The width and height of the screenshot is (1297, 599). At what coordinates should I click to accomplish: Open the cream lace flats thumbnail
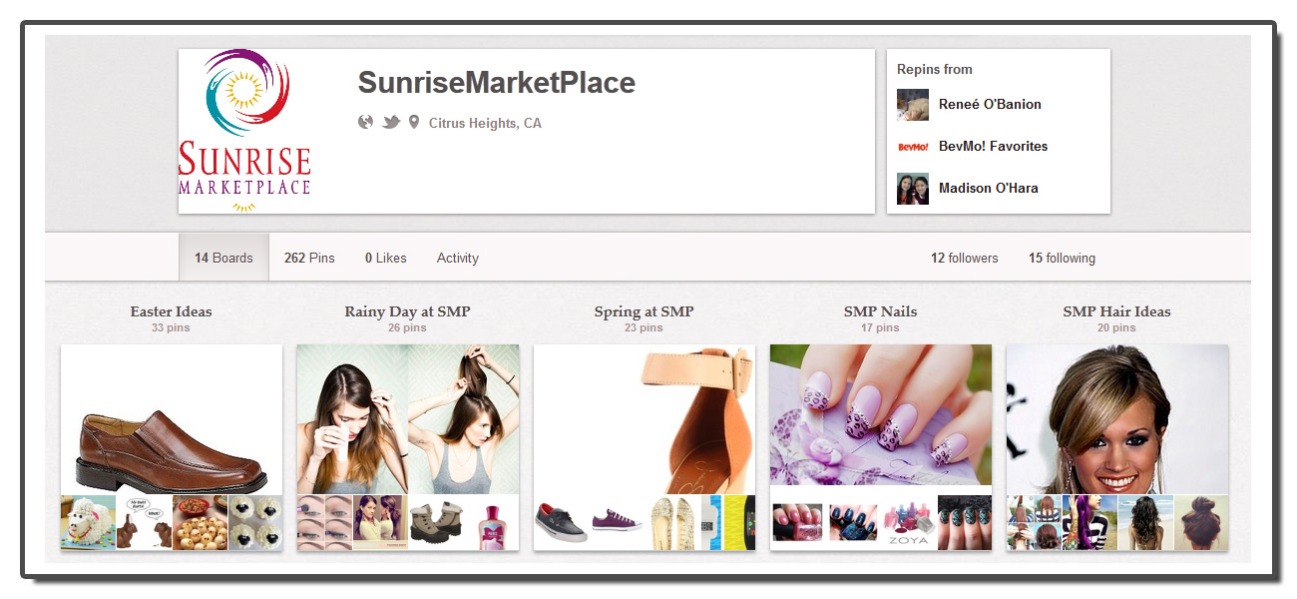tap(672, 522)
